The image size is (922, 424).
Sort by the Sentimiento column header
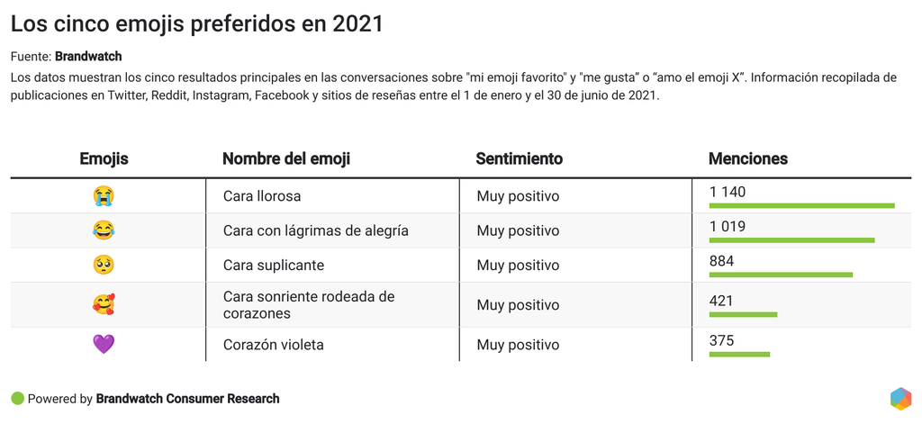click(519, 159)
